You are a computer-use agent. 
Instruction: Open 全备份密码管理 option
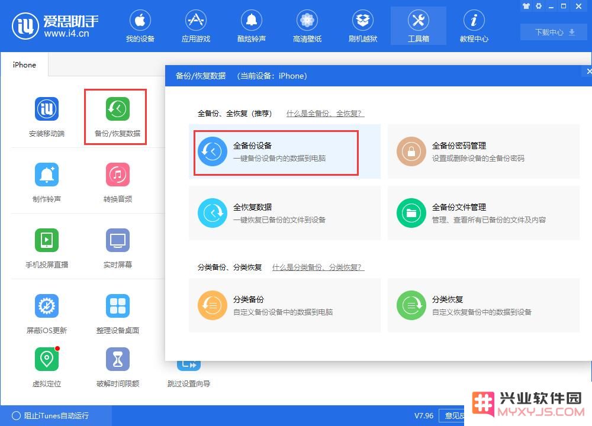pos(484,151)
